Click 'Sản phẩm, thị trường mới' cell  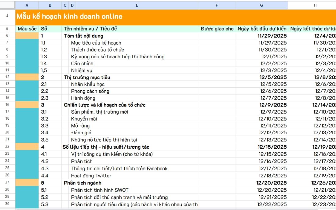[100, 112]
